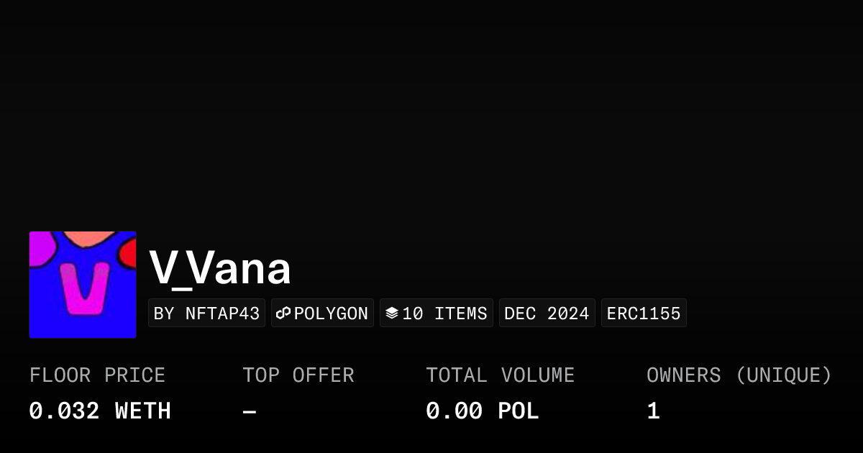Click the red shape in the avatar
This screenshot has height=453, width=863.
pos(128,253)
